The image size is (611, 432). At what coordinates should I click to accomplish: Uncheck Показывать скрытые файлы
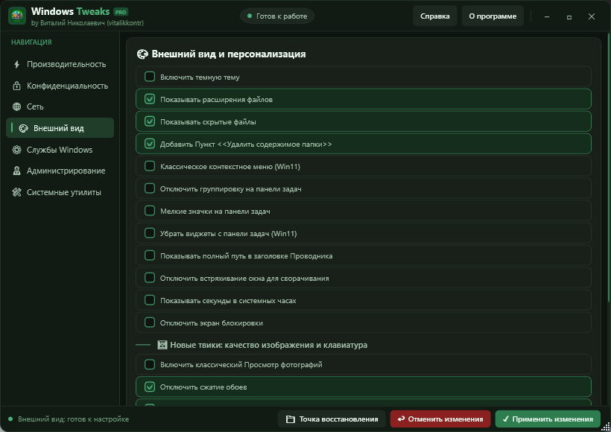tap(150, 121)
